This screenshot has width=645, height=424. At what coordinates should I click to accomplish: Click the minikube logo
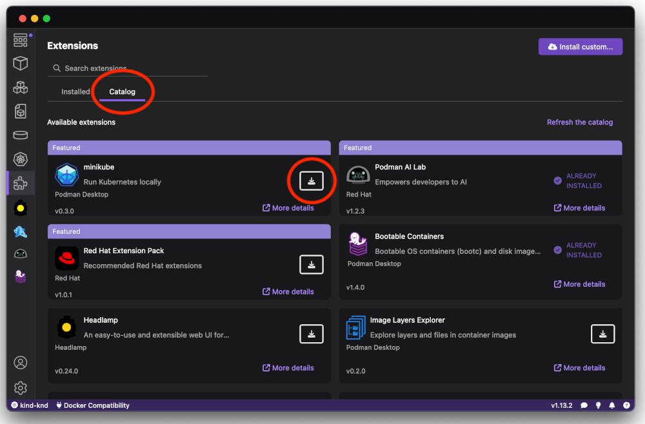pyautogui.click(x=66, y=174)
